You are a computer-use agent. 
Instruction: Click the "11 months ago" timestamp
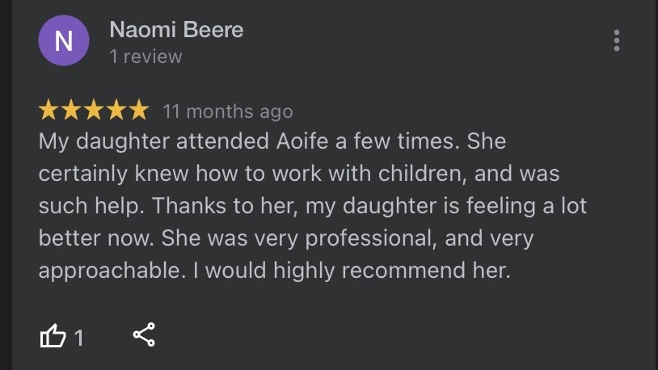pos(228,111)
